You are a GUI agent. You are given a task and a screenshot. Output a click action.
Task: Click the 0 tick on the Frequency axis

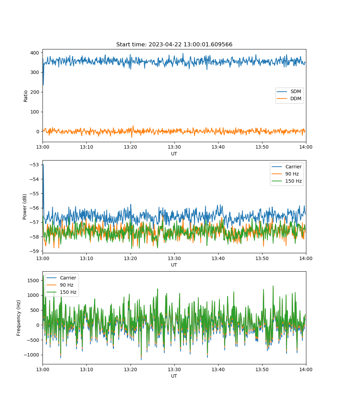(x=38, y=325)
